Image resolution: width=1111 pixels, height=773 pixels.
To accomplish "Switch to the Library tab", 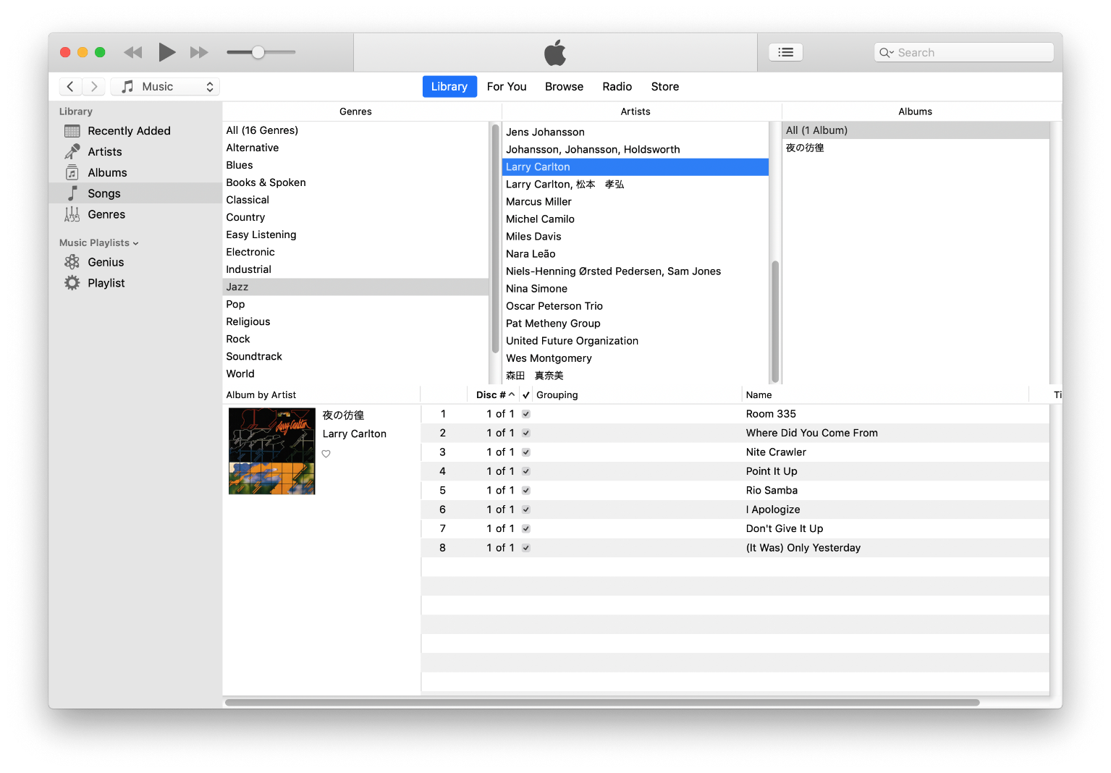I will point(449,87).
